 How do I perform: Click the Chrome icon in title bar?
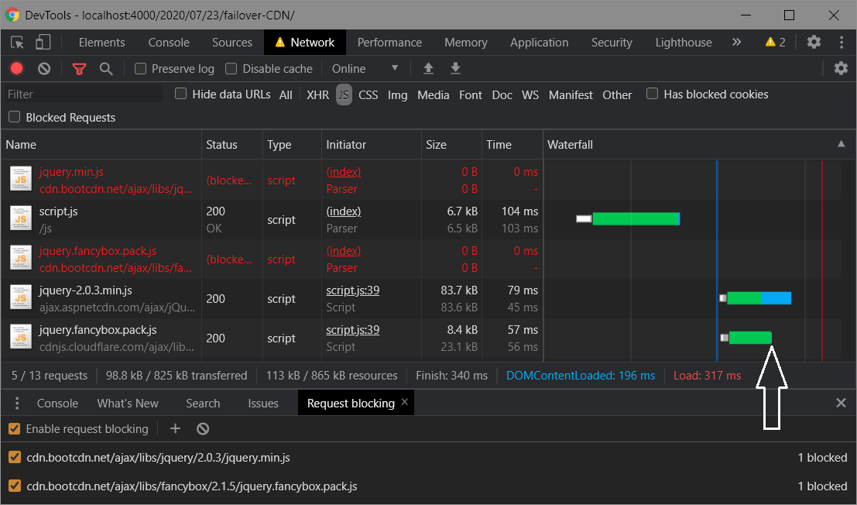(12, 15)
